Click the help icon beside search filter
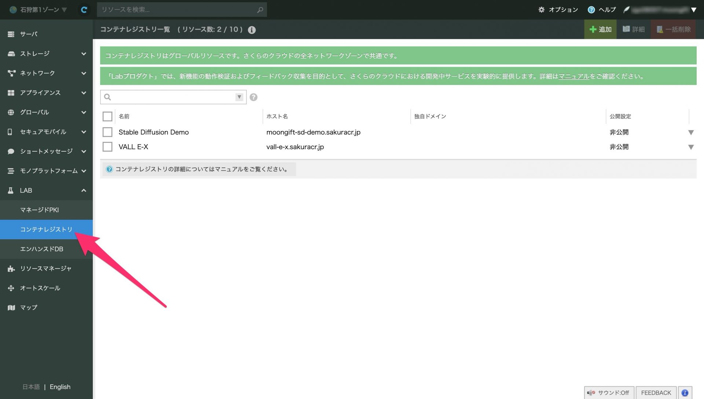The image size is (704, 399). pyautogui.click(x=253, y=97)
